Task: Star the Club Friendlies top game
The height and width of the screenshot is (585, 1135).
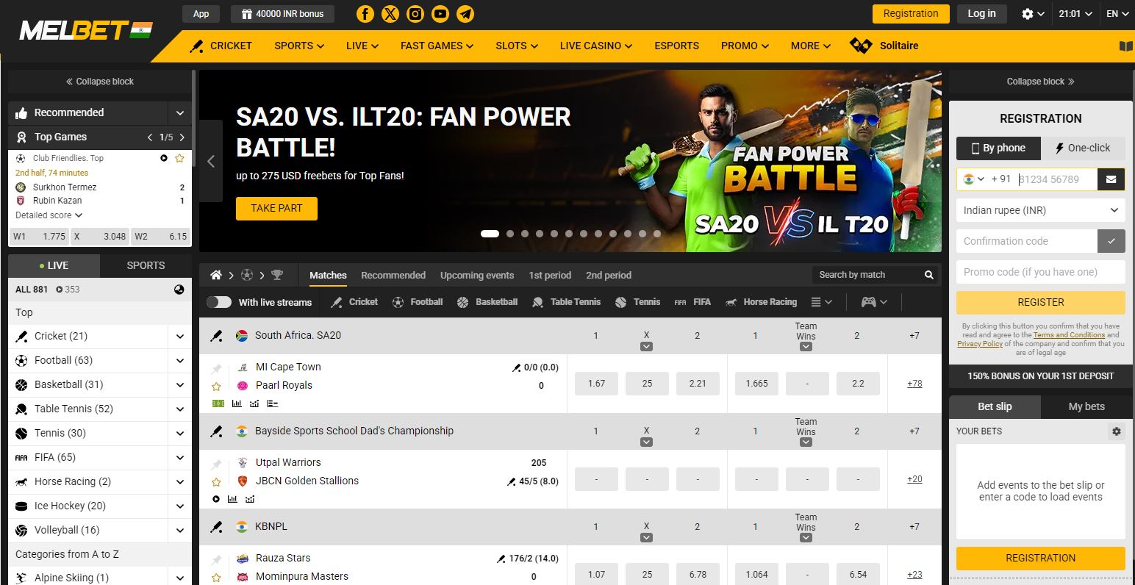Action: click(x=179, y=158)
